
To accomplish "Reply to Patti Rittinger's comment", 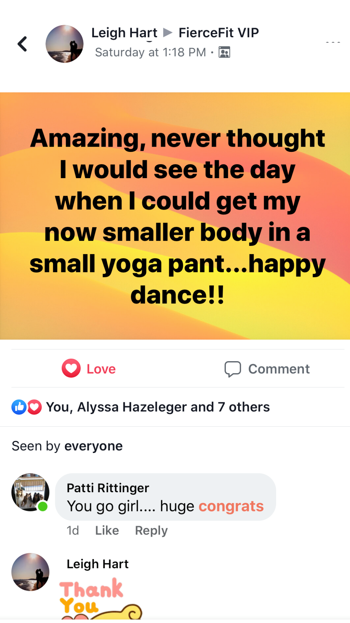I will click(x=151, y=531).
